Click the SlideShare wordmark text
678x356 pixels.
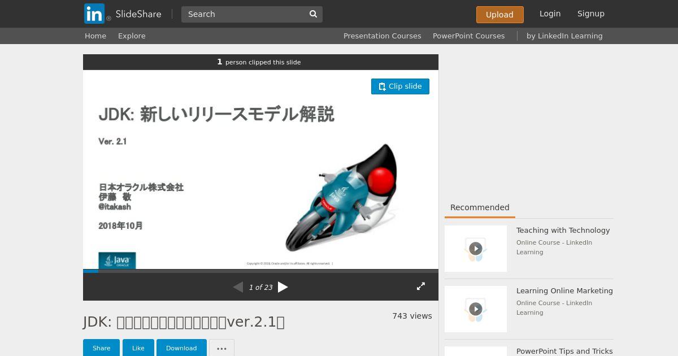[x=138, y=14]
